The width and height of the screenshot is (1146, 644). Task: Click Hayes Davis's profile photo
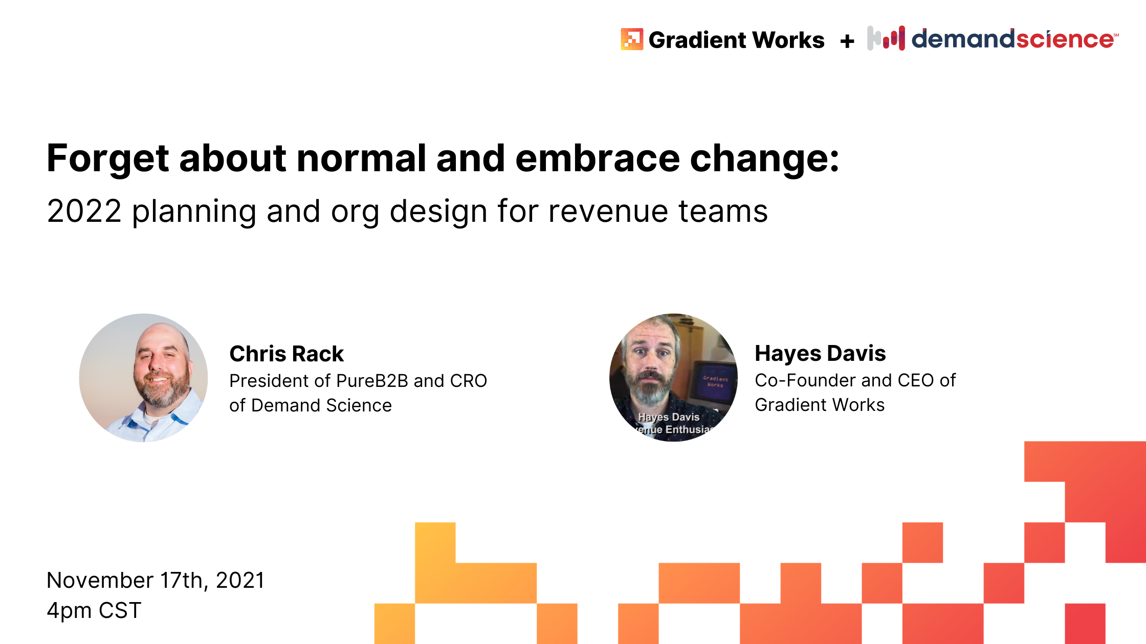(x=674, y=378)
